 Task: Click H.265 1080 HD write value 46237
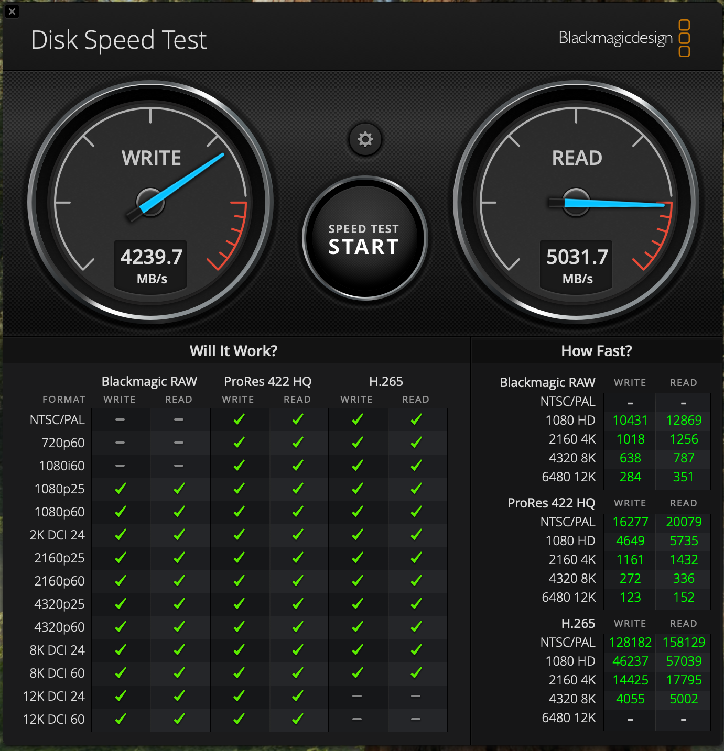coord(630,661)
